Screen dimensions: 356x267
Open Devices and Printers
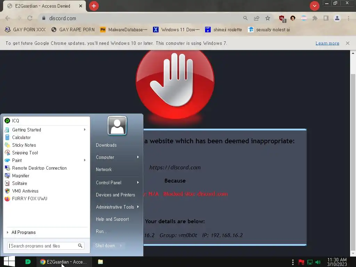pyautogui.click(x=115, y=195)
